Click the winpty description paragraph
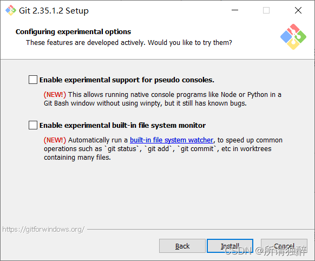 (x=162, y=99)
